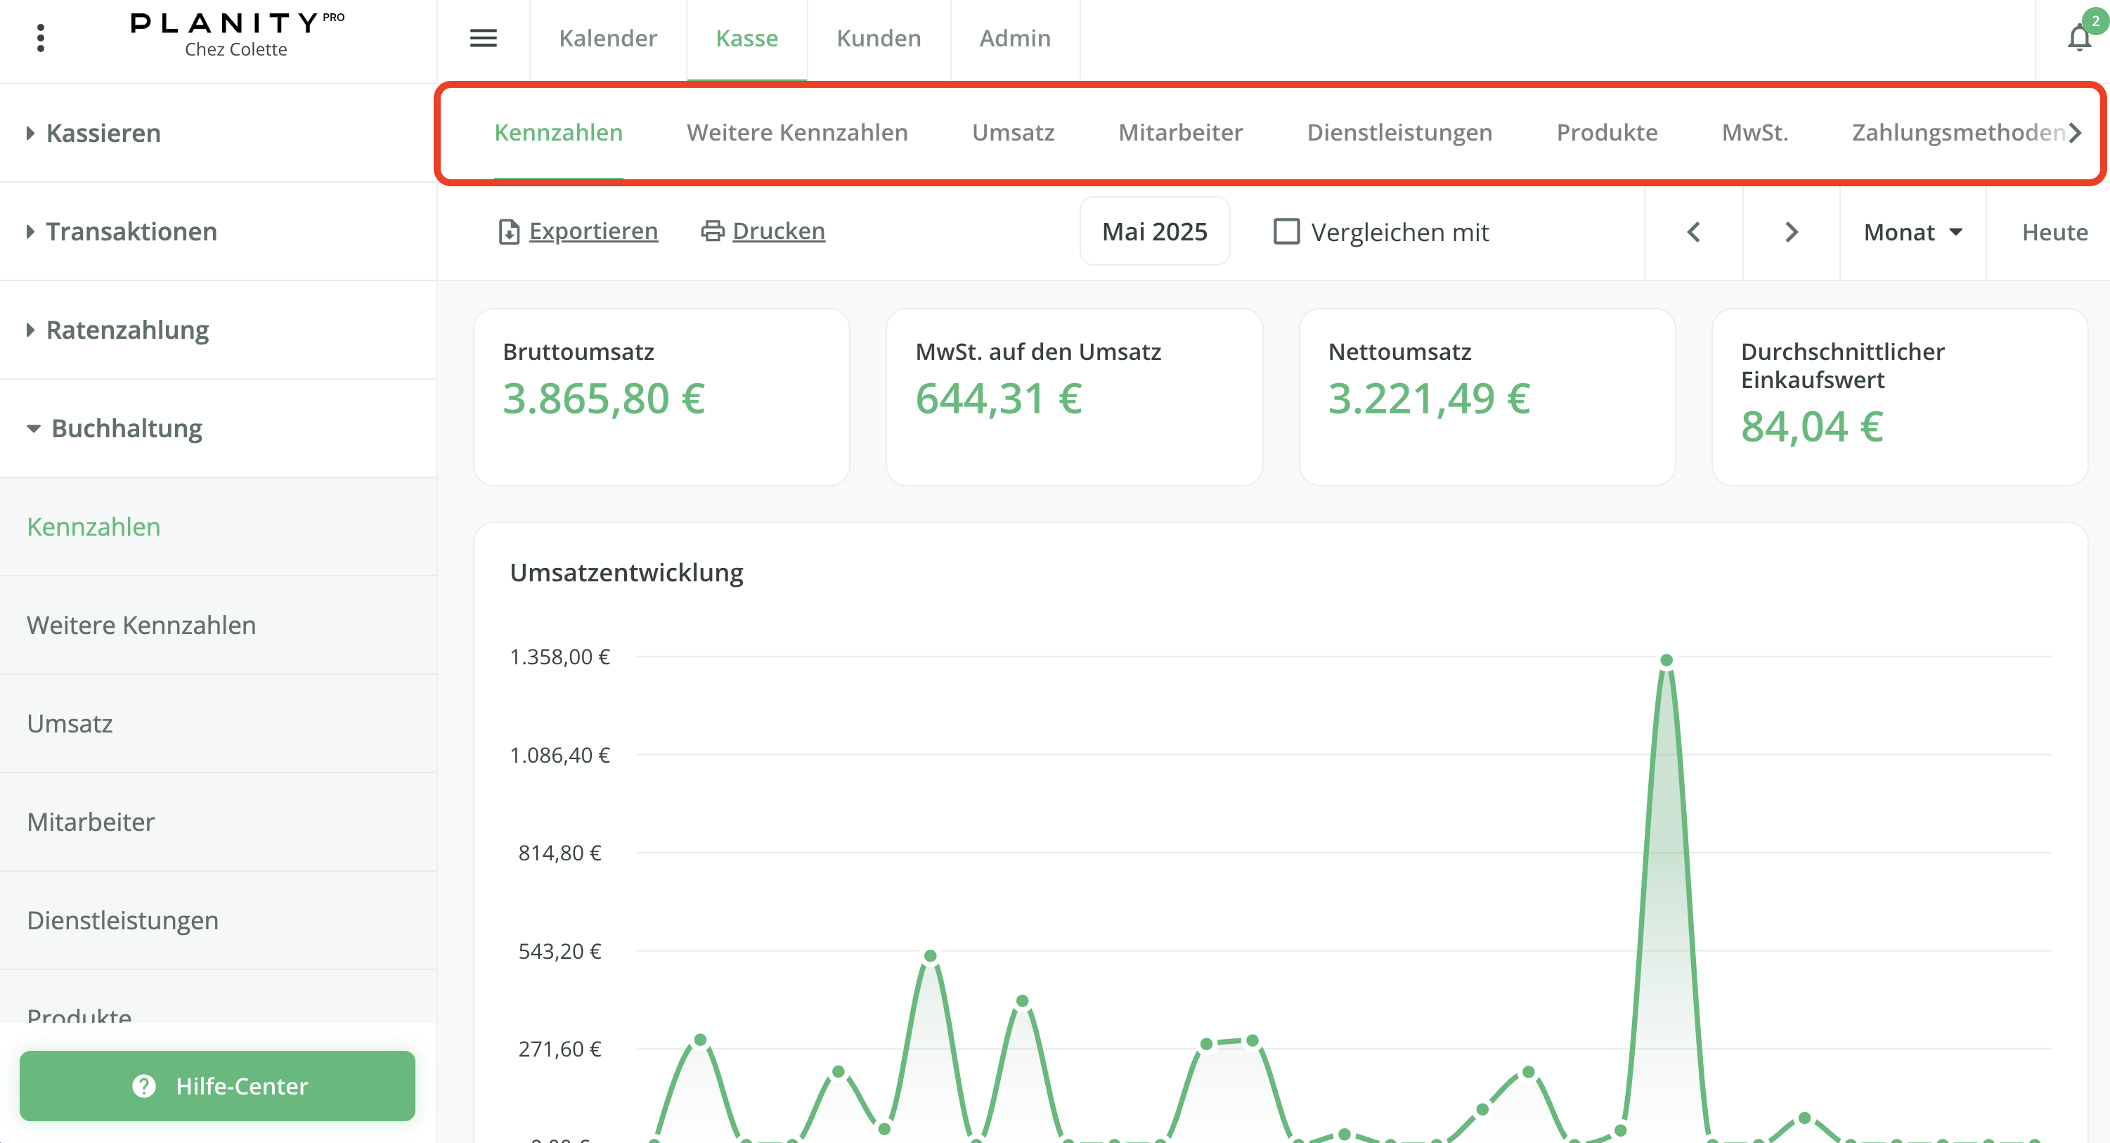Image resolution: width=2110 pixels, height=1143 pixels.
Task: Open the notifications bell
Action: pos(2079,38)
